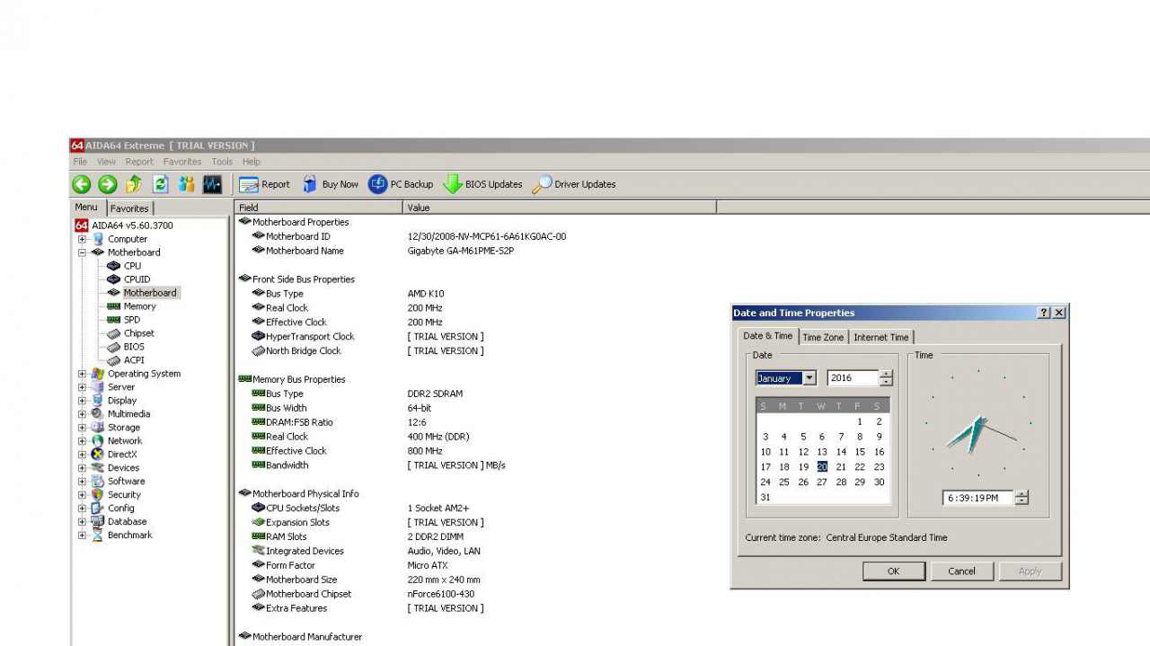1150x646 pixels.
Task: Click the Help question mark button
Action: (x=1044, y=313)
